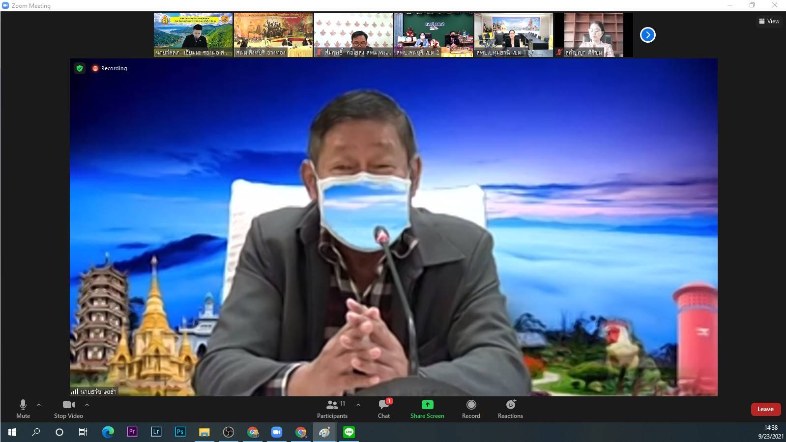Stop the video camera
The image size is (786, 442).
(x=68, y=409)
